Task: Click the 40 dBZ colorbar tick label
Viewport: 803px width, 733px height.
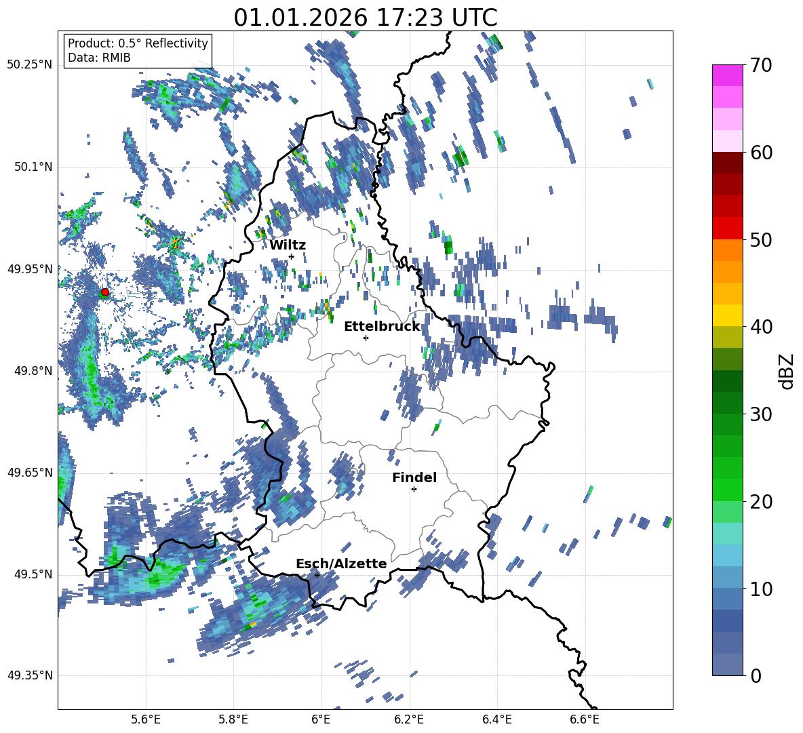Action: (x=762, y=327)
